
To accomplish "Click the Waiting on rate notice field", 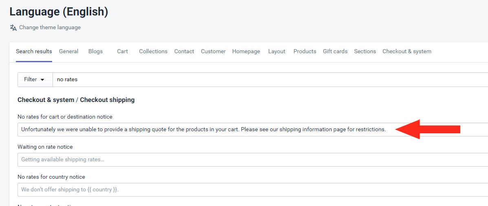I will pos(253,159).
